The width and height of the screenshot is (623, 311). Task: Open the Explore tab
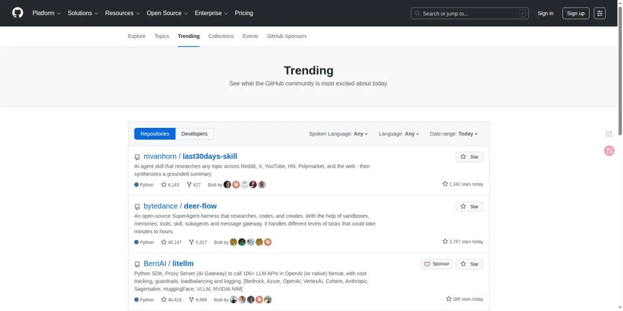click(137, 36)
